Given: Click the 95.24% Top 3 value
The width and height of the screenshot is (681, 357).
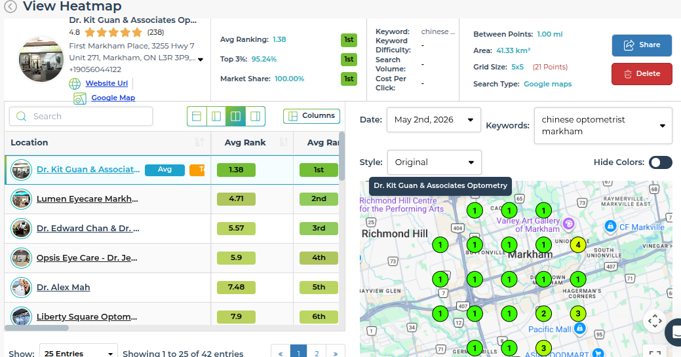Looking at the screenshot, I should pos(263,59).
